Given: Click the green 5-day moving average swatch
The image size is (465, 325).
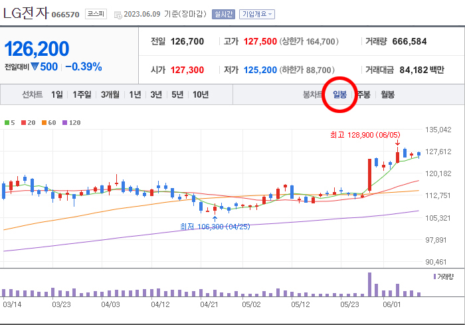Looking at the screenshot, I should (7, 122).
